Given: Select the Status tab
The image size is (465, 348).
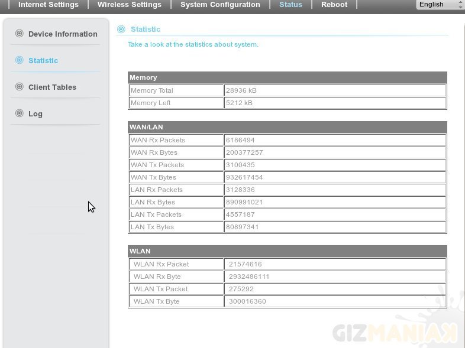Looking at the screenshot, I should tap(290, 5).
